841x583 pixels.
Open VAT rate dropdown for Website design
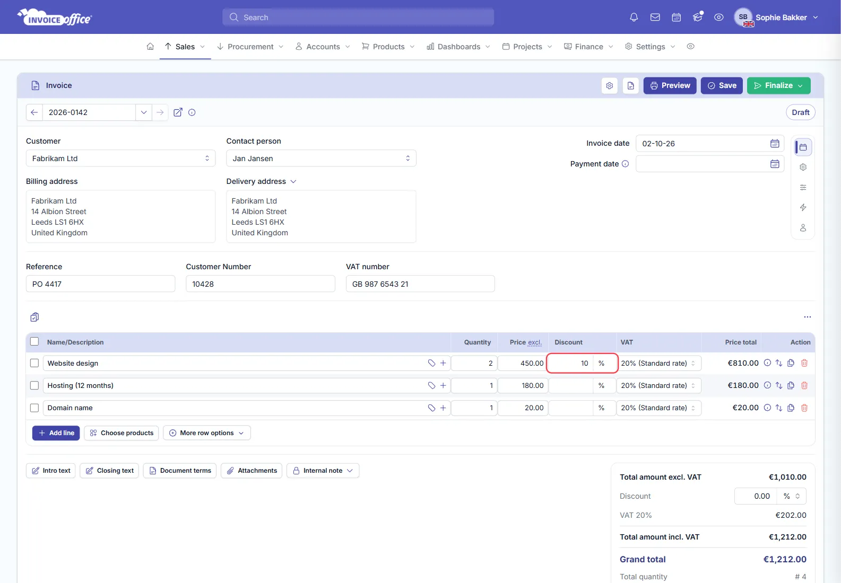(x=658, y=363)
